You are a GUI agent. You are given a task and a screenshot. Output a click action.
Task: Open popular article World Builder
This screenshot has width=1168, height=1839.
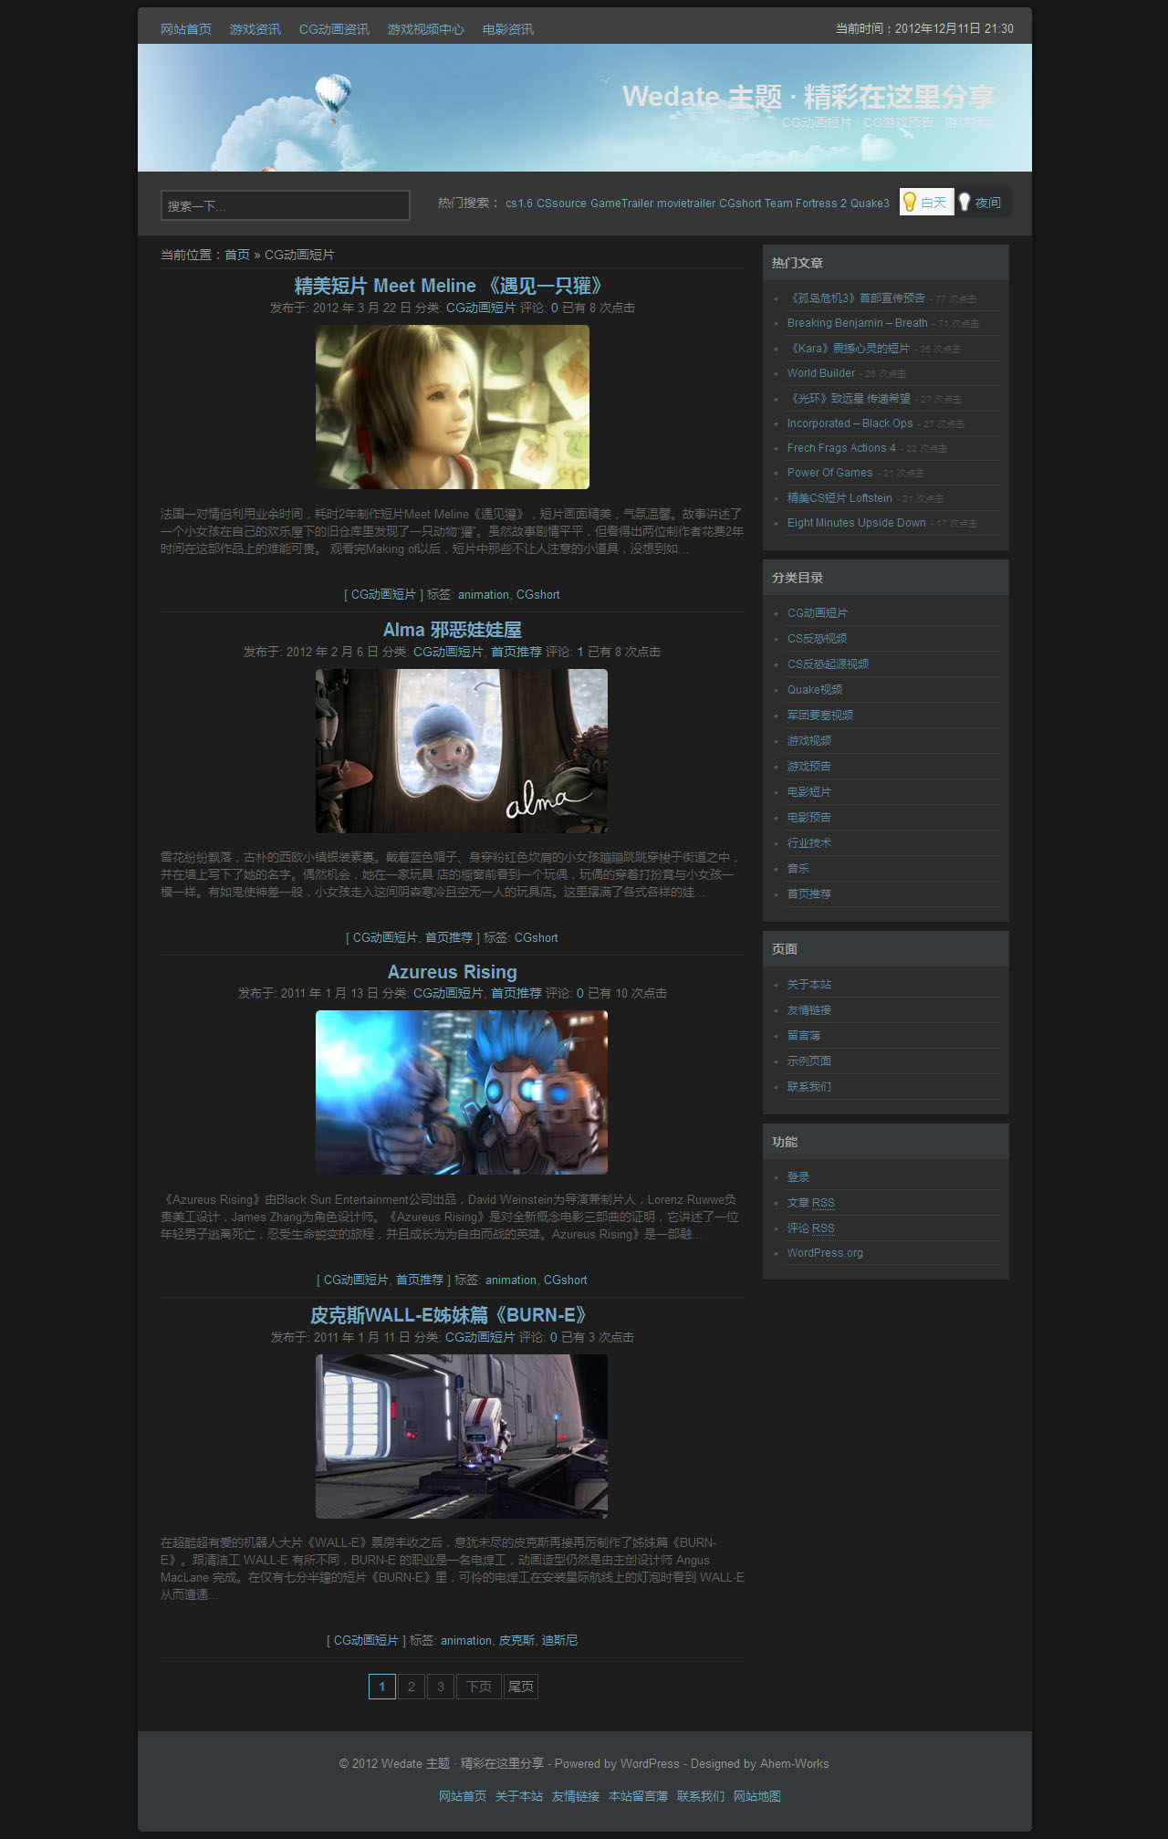821,373
